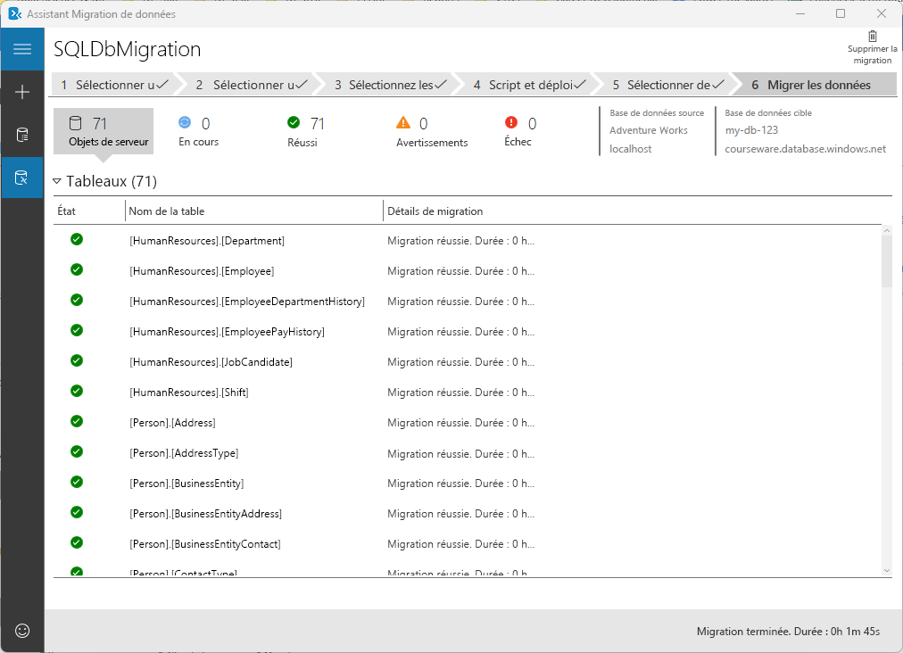Click the red failure icon for Échec
This screenshot has width=903, height=653.
coord(511,123)
